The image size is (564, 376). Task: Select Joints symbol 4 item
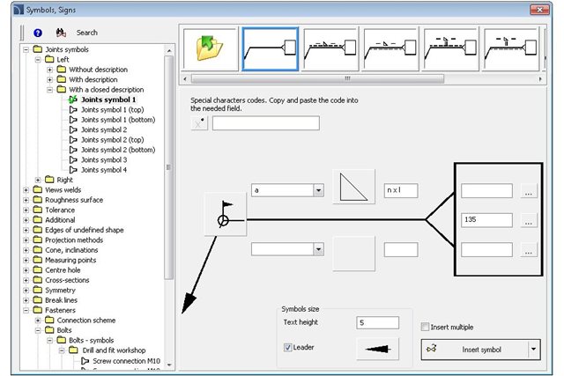pos(104,170)
